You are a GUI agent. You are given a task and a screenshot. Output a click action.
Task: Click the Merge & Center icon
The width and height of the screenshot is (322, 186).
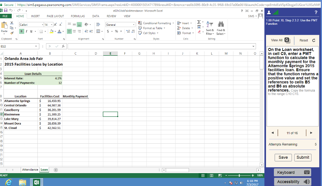click(98, 31)
